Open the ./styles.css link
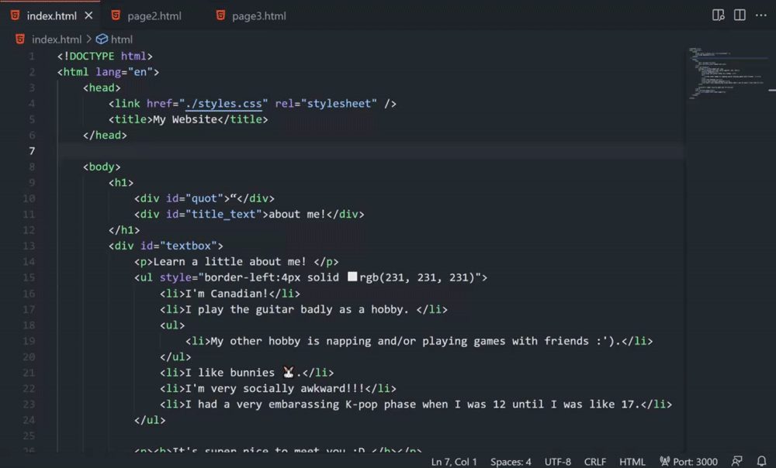This screenshot has height=468, width=776. coord(223,104)
